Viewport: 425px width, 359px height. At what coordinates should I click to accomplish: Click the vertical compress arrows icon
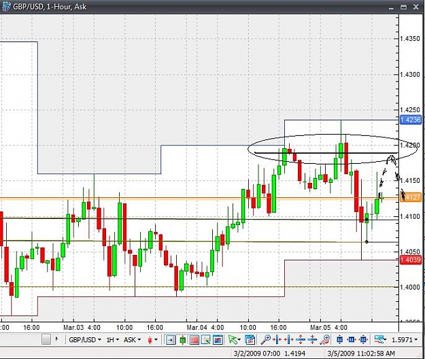tap(313, 339)
